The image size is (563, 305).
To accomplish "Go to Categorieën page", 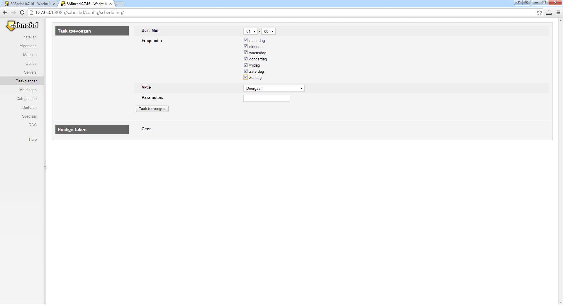I will [26, 99].
